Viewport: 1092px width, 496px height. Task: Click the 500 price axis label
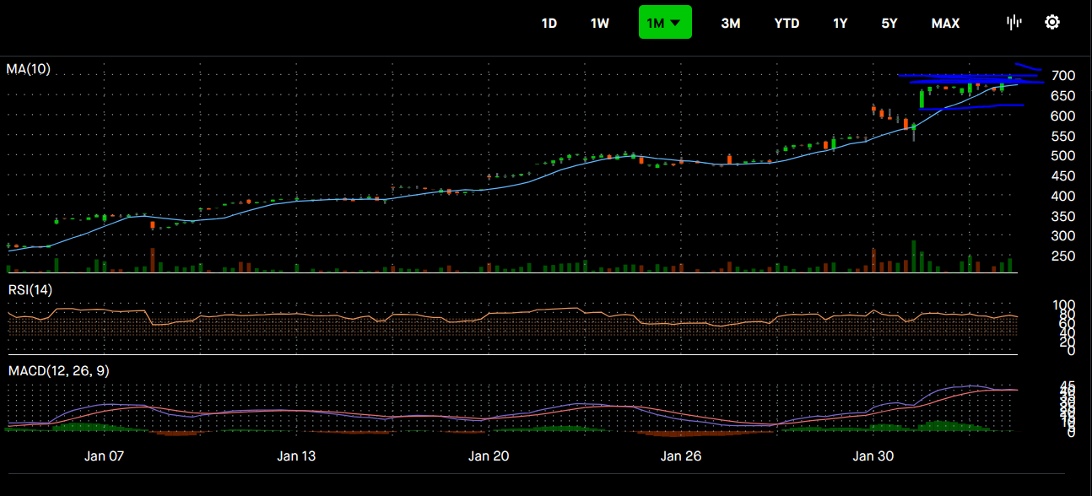(1062, 156)
